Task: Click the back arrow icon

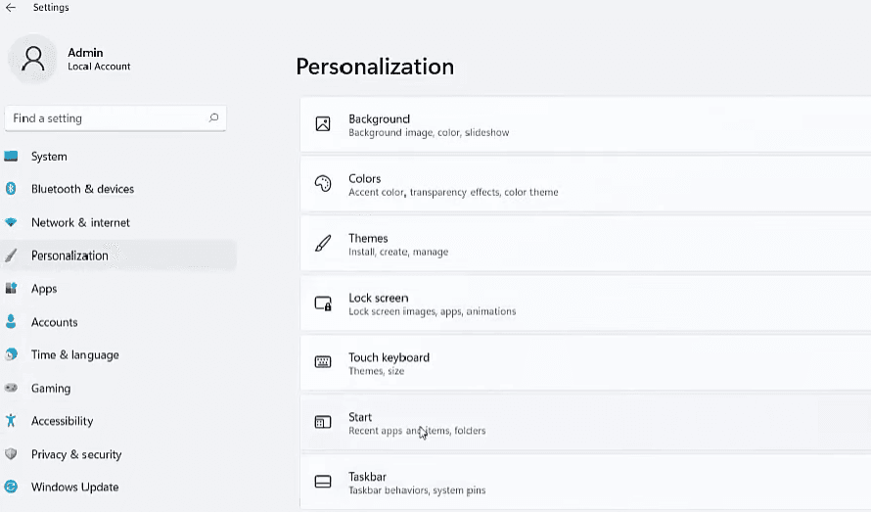Action: [x=11, y=7]
